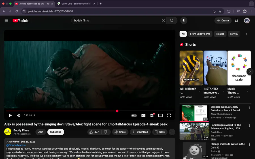Dislike this video

point(106,132)
